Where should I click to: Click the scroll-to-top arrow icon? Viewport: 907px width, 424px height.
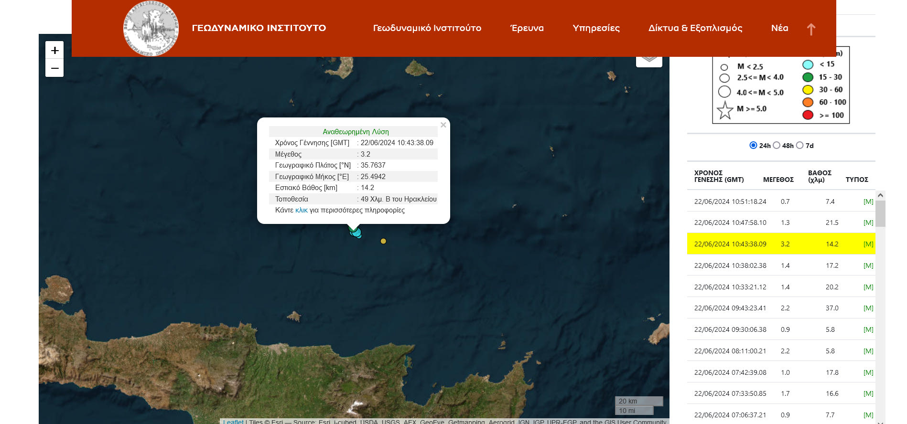[x=811, y=29]
